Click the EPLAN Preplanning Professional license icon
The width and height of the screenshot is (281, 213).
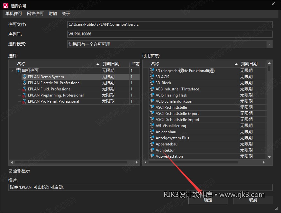point(24,95)
